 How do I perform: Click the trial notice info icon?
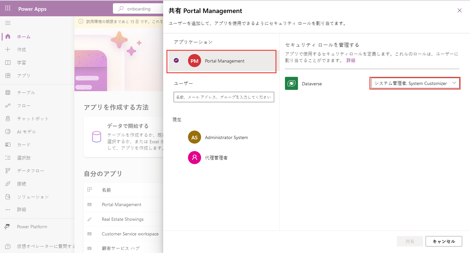click(x=81, y=21)
